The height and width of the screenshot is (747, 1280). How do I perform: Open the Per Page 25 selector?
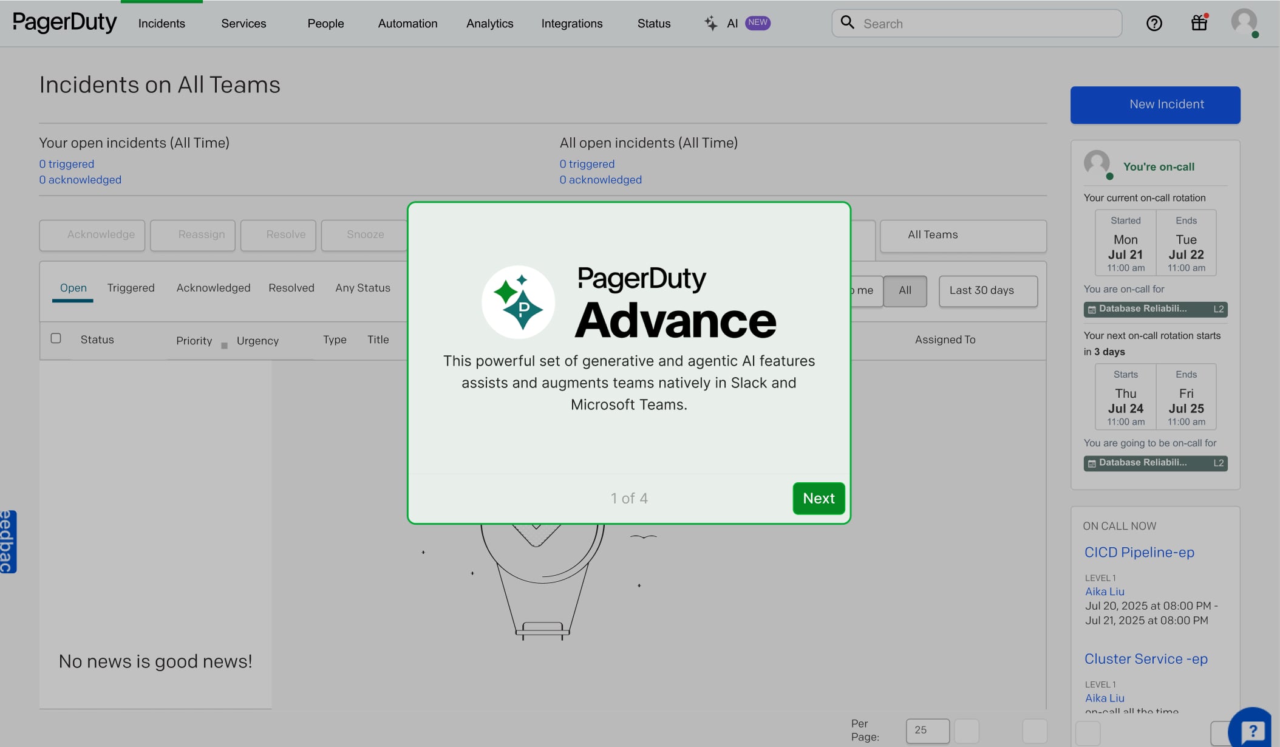(927, 731)
